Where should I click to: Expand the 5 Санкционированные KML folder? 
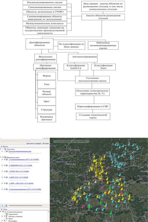click(x=2, y=159)
